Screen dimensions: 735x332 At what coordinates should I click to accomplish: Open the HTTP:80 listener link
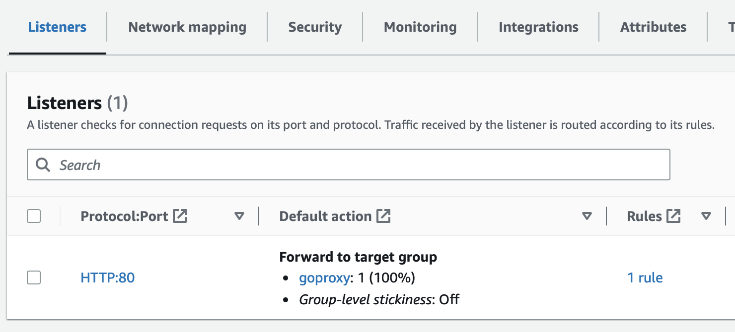(x=107, y=277)
